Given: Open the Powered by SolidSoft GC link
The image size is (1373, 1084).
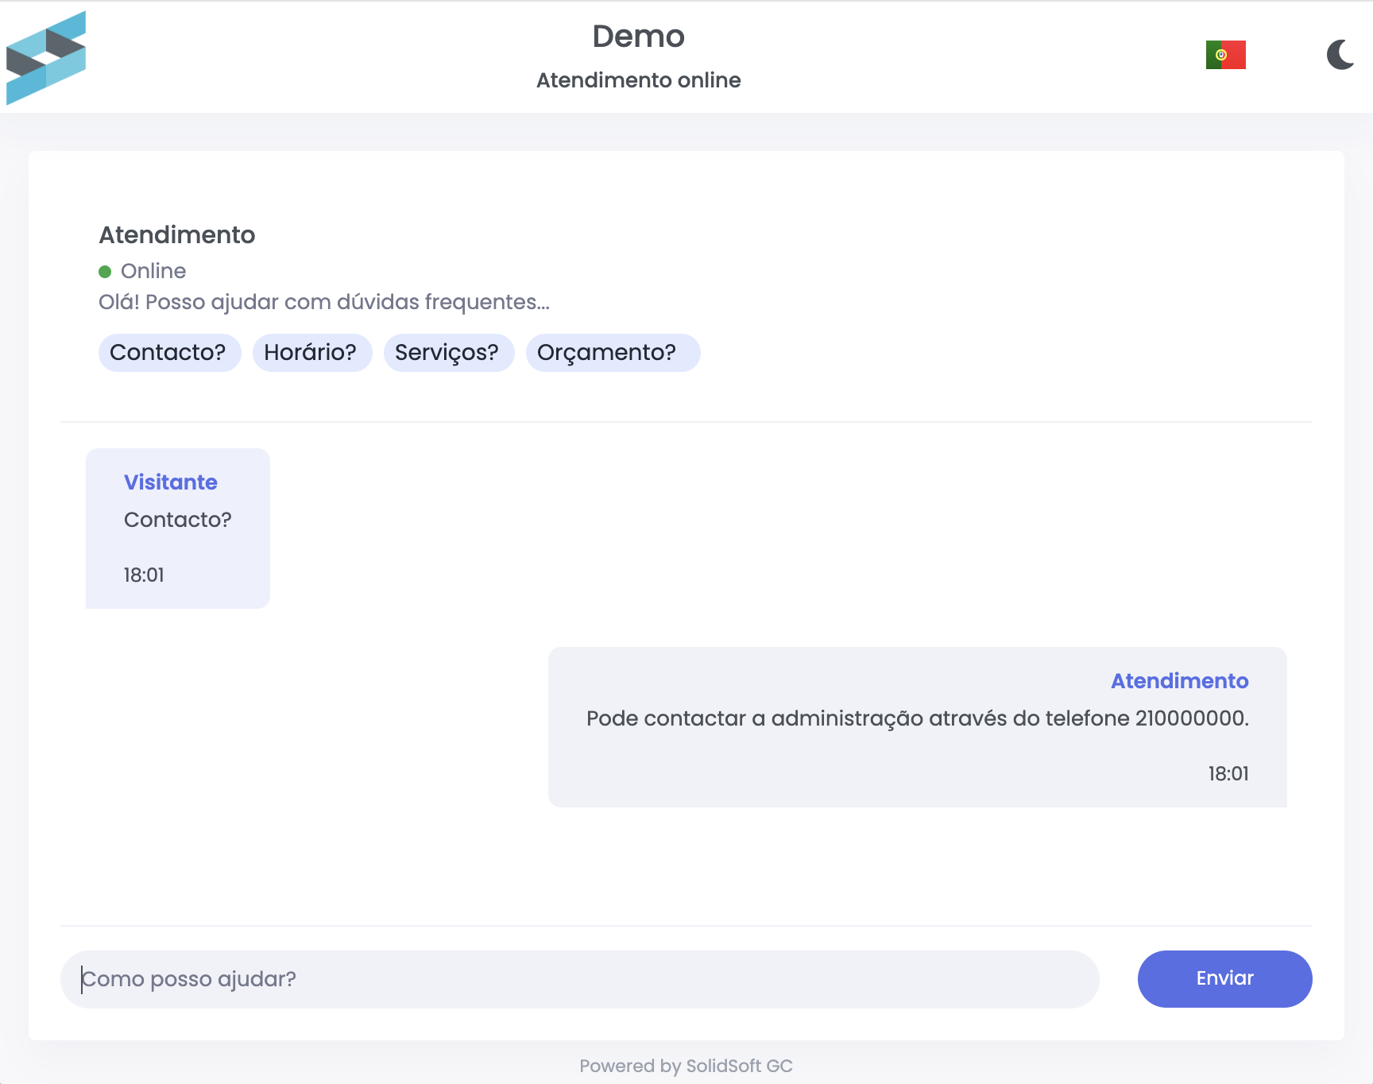Looking at the screenshot, I should pos(686,1067).
